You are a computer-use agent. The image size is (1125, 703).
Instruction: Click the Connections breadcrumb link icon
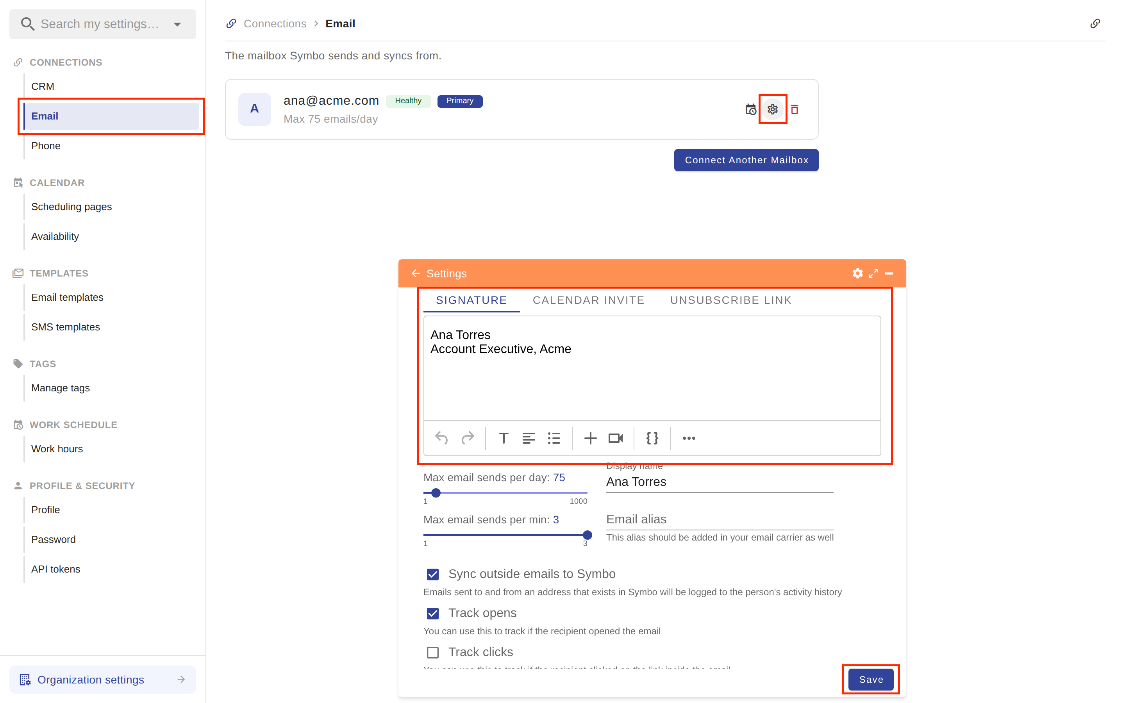point(231,24)
